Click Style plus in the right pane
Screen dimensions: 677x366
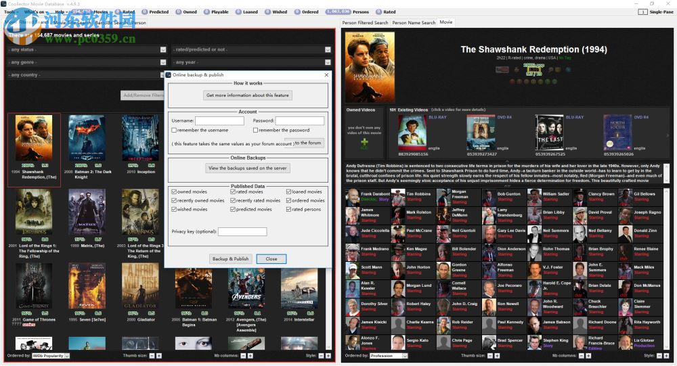(x=666, y=356)
